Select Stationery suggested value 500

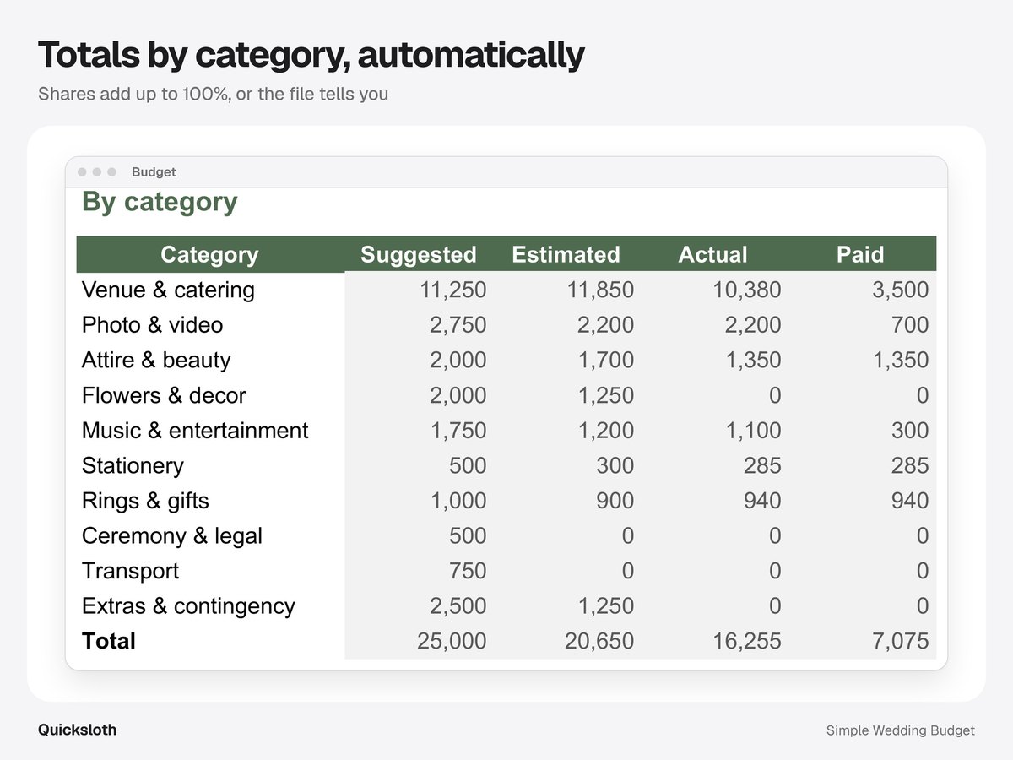click(x=468, y=466)
